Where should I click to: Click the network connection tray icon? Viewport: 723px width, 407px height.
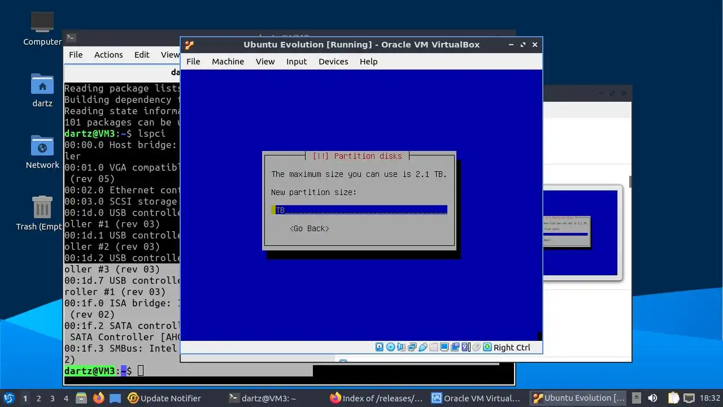[x=689, y=398]
